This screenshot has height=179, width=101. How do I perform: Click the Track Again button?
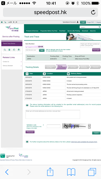tap(96, 50)
